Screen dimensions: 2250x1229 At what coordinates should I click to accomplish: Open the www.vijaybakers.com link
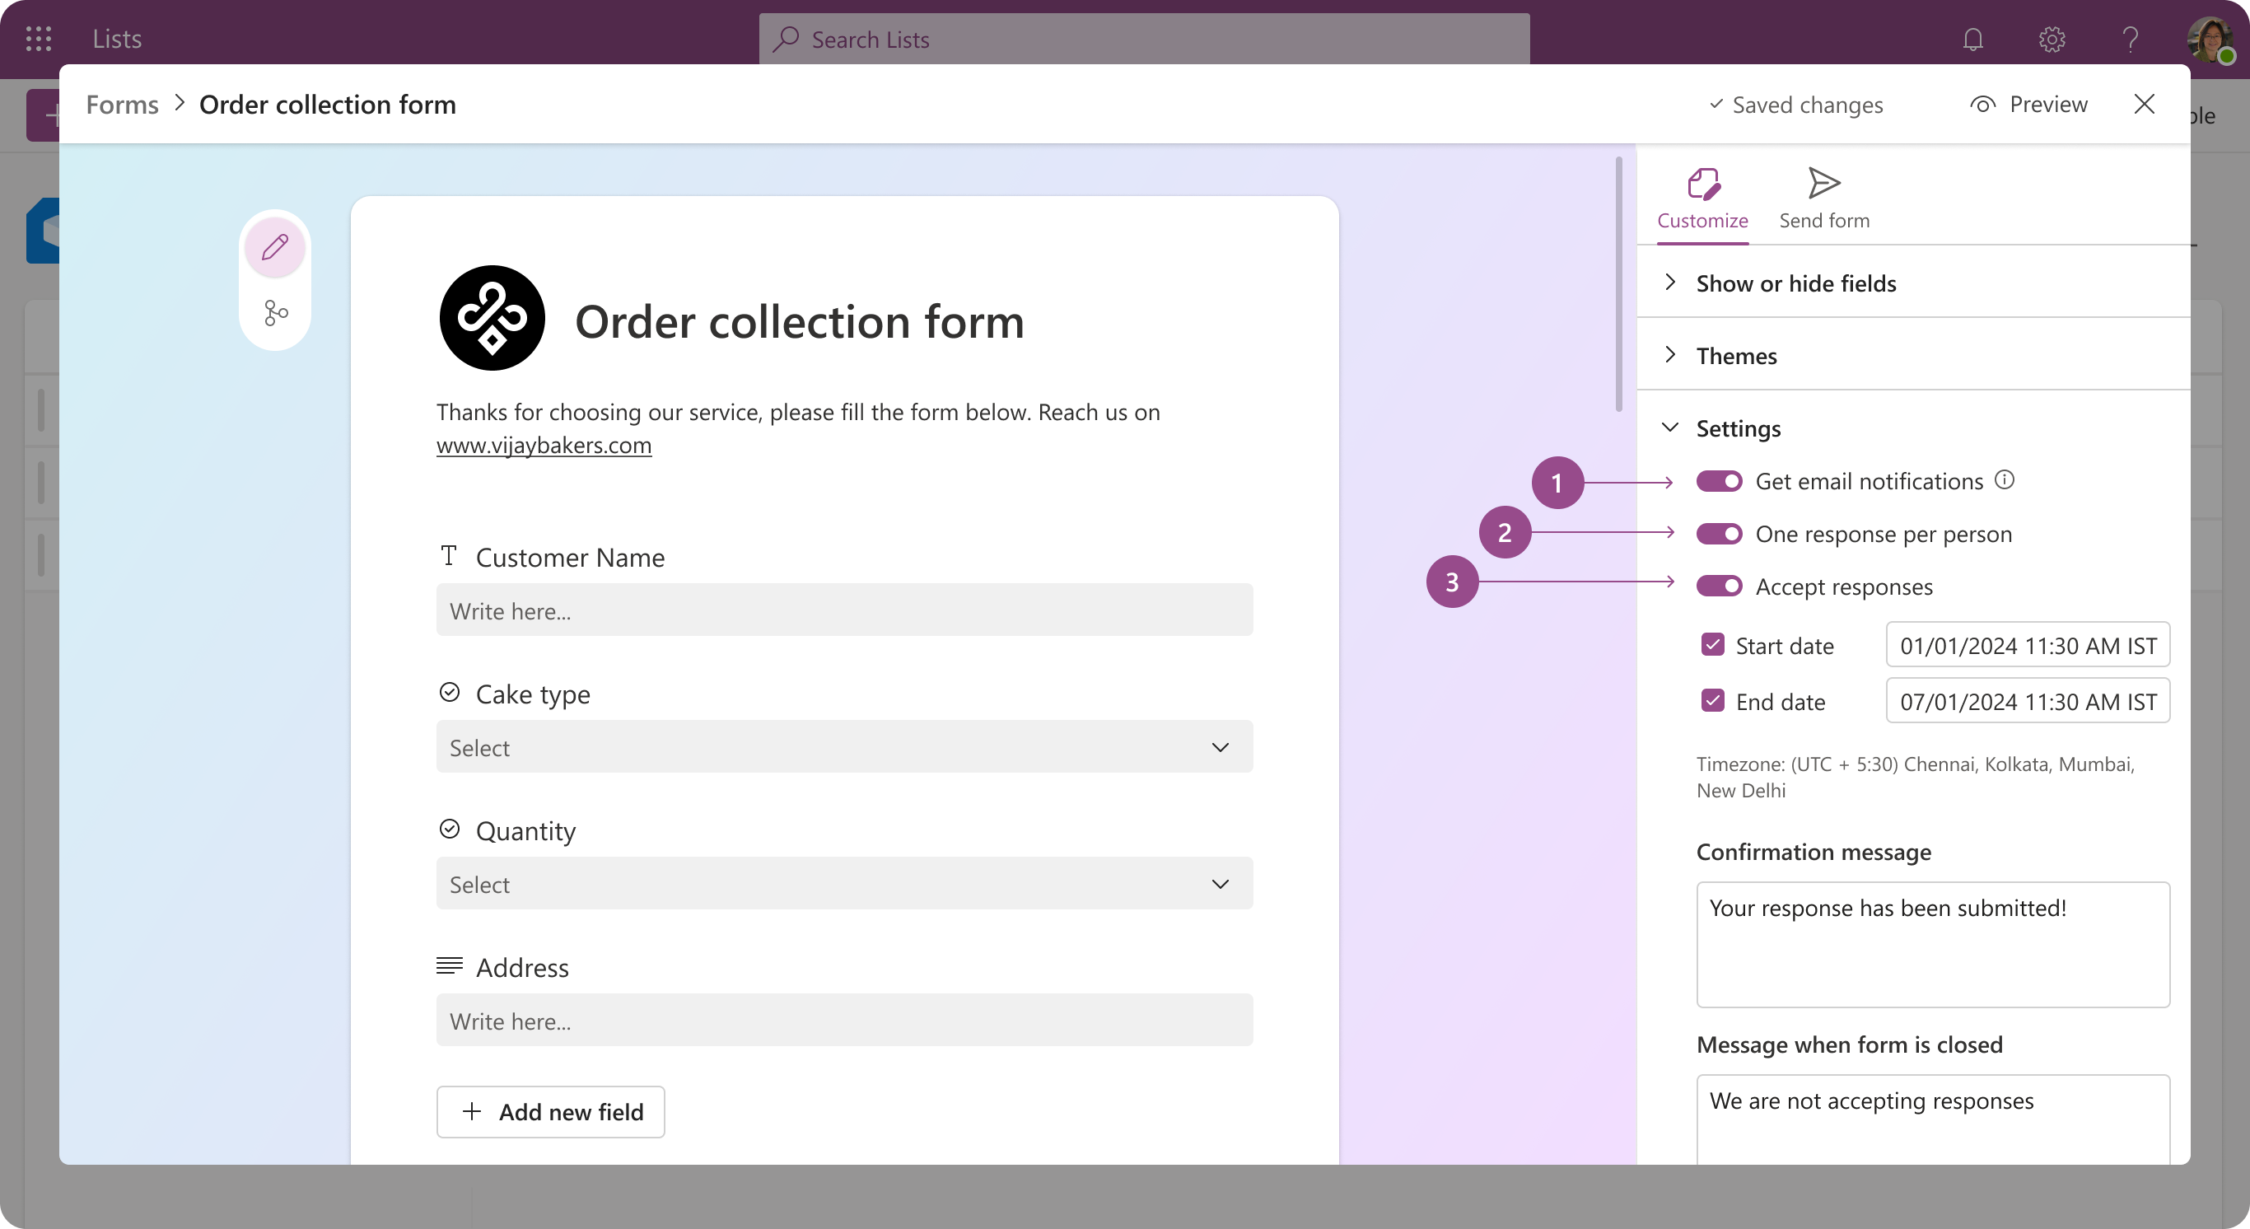tap(544, 445)
